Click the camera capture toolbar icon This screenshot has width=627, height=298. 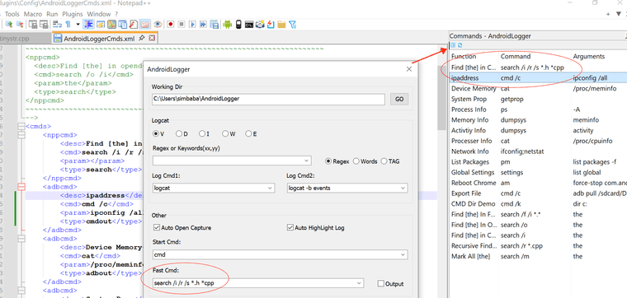pyautogui.click(x=261, y=25)
